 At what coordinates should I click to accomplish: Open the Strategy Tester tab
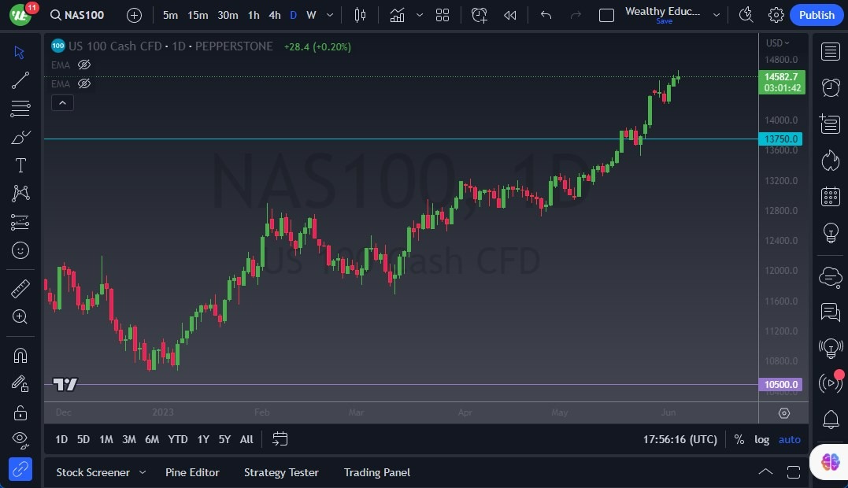pos(280,472)
